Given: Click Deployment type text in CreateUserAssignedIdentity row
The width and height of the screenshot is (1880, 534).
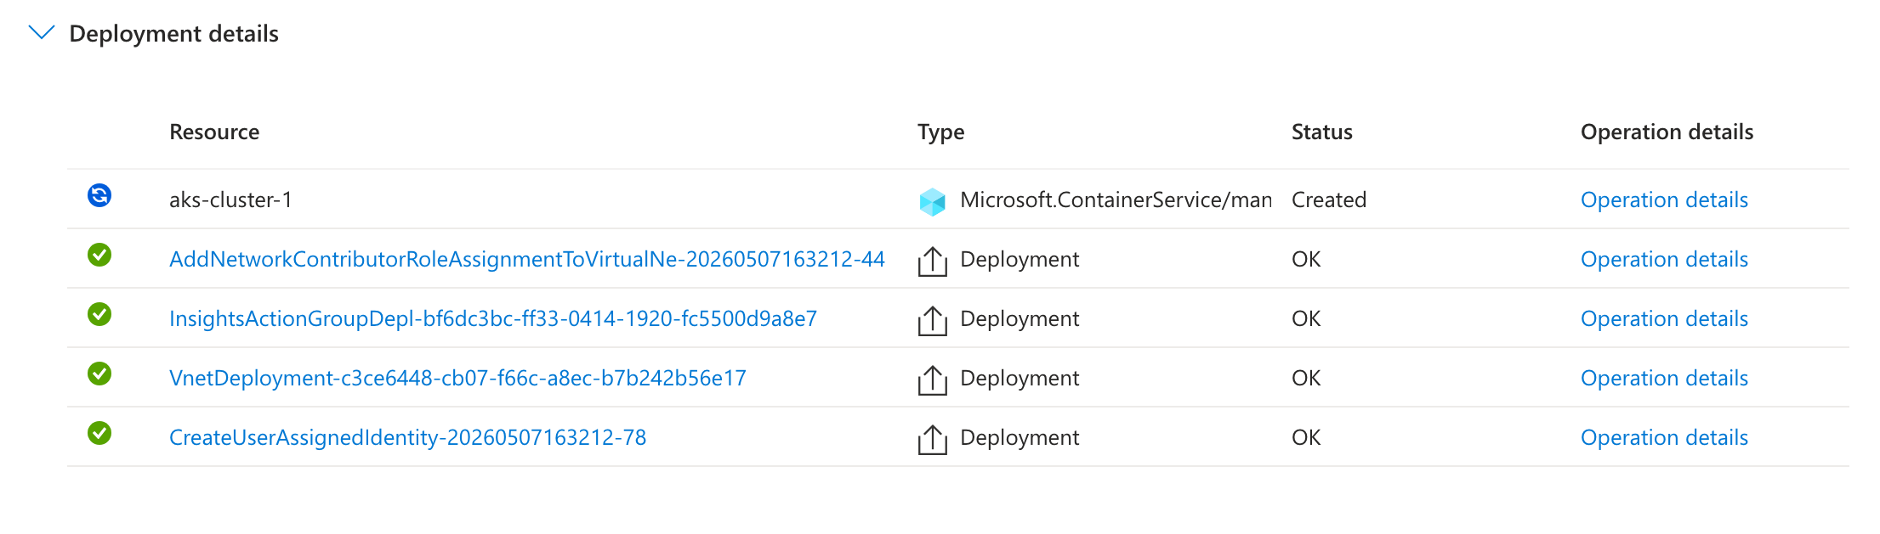Looking at the screenshot, I should click(1020, 437).
